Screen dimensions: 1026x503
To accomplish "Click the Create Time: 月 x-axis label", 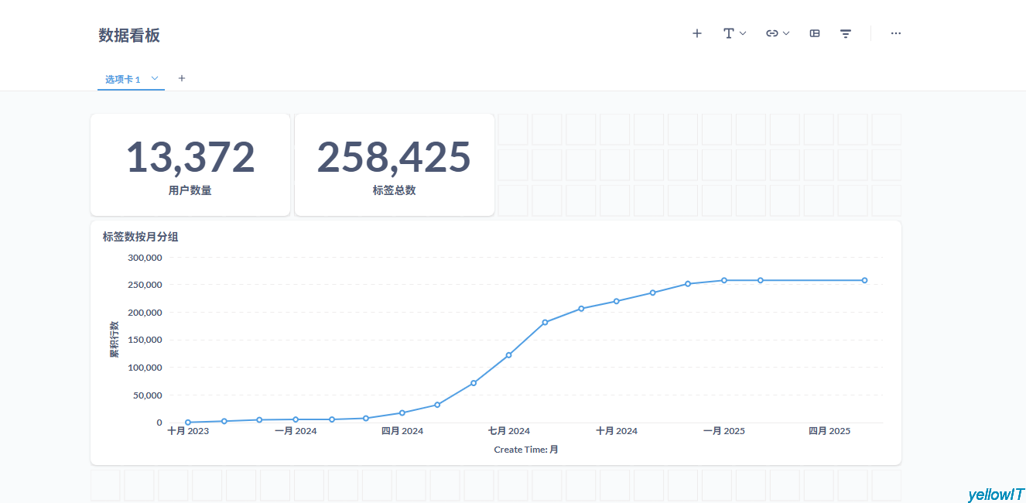I will 526,450.
